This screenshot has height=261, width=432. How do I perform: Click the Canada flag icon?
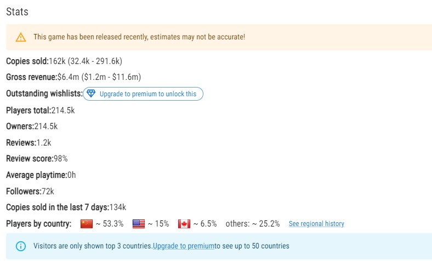(184, 224)
